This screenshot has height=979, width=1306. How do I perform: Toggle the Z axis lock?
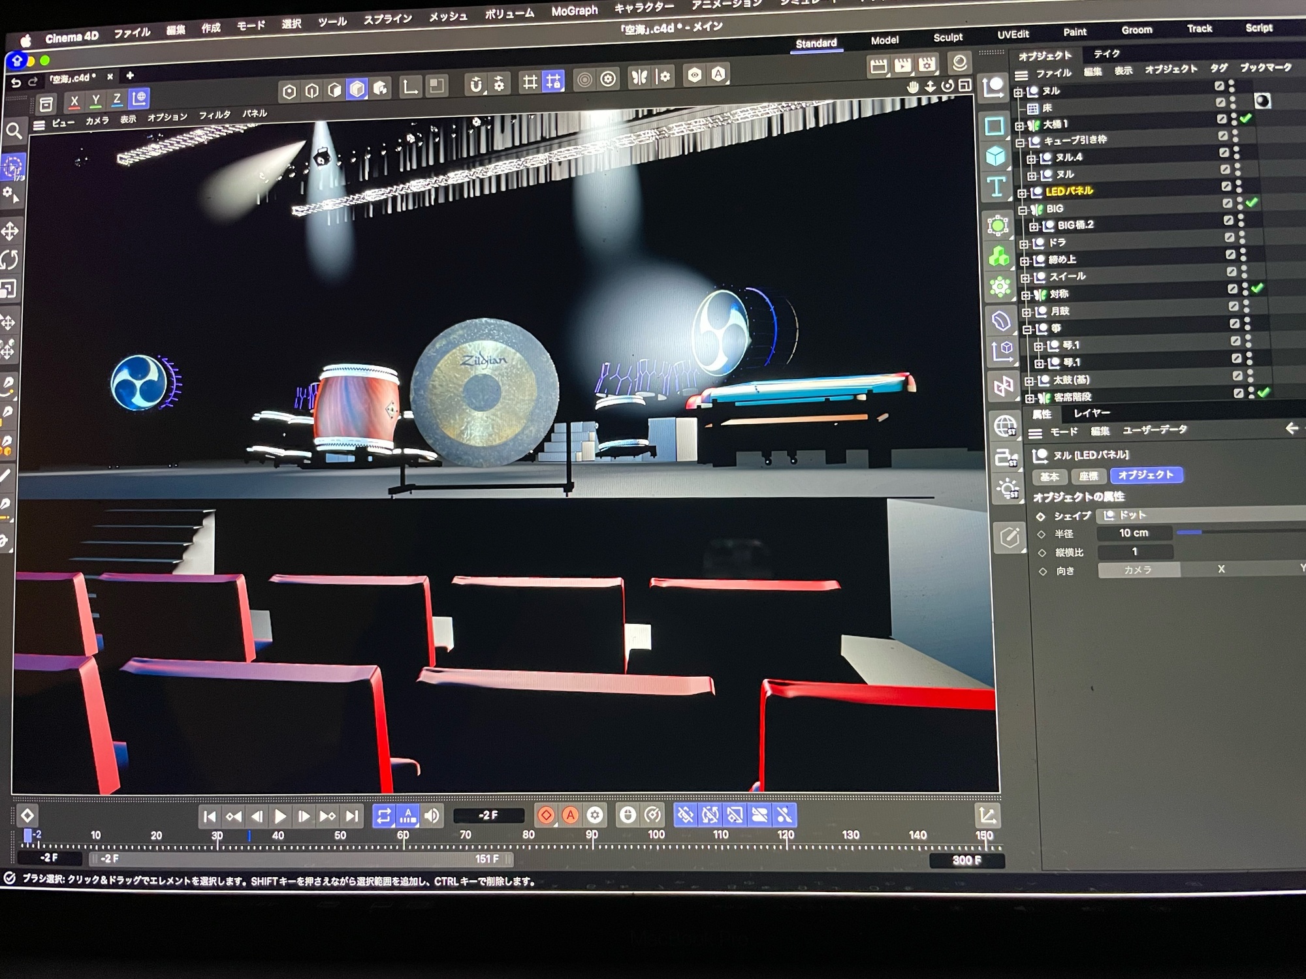117,99
